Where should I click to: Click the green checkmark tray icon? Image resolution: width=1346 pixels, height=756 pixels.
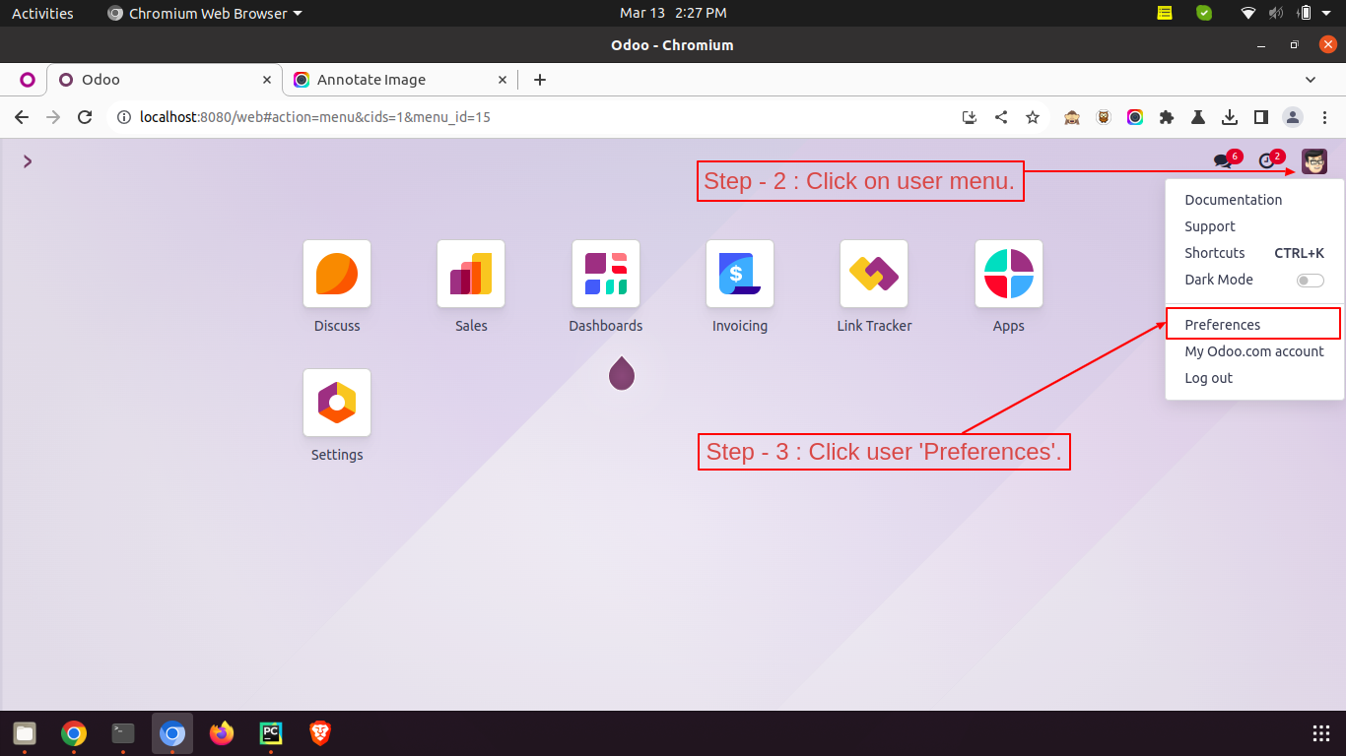1204,13
